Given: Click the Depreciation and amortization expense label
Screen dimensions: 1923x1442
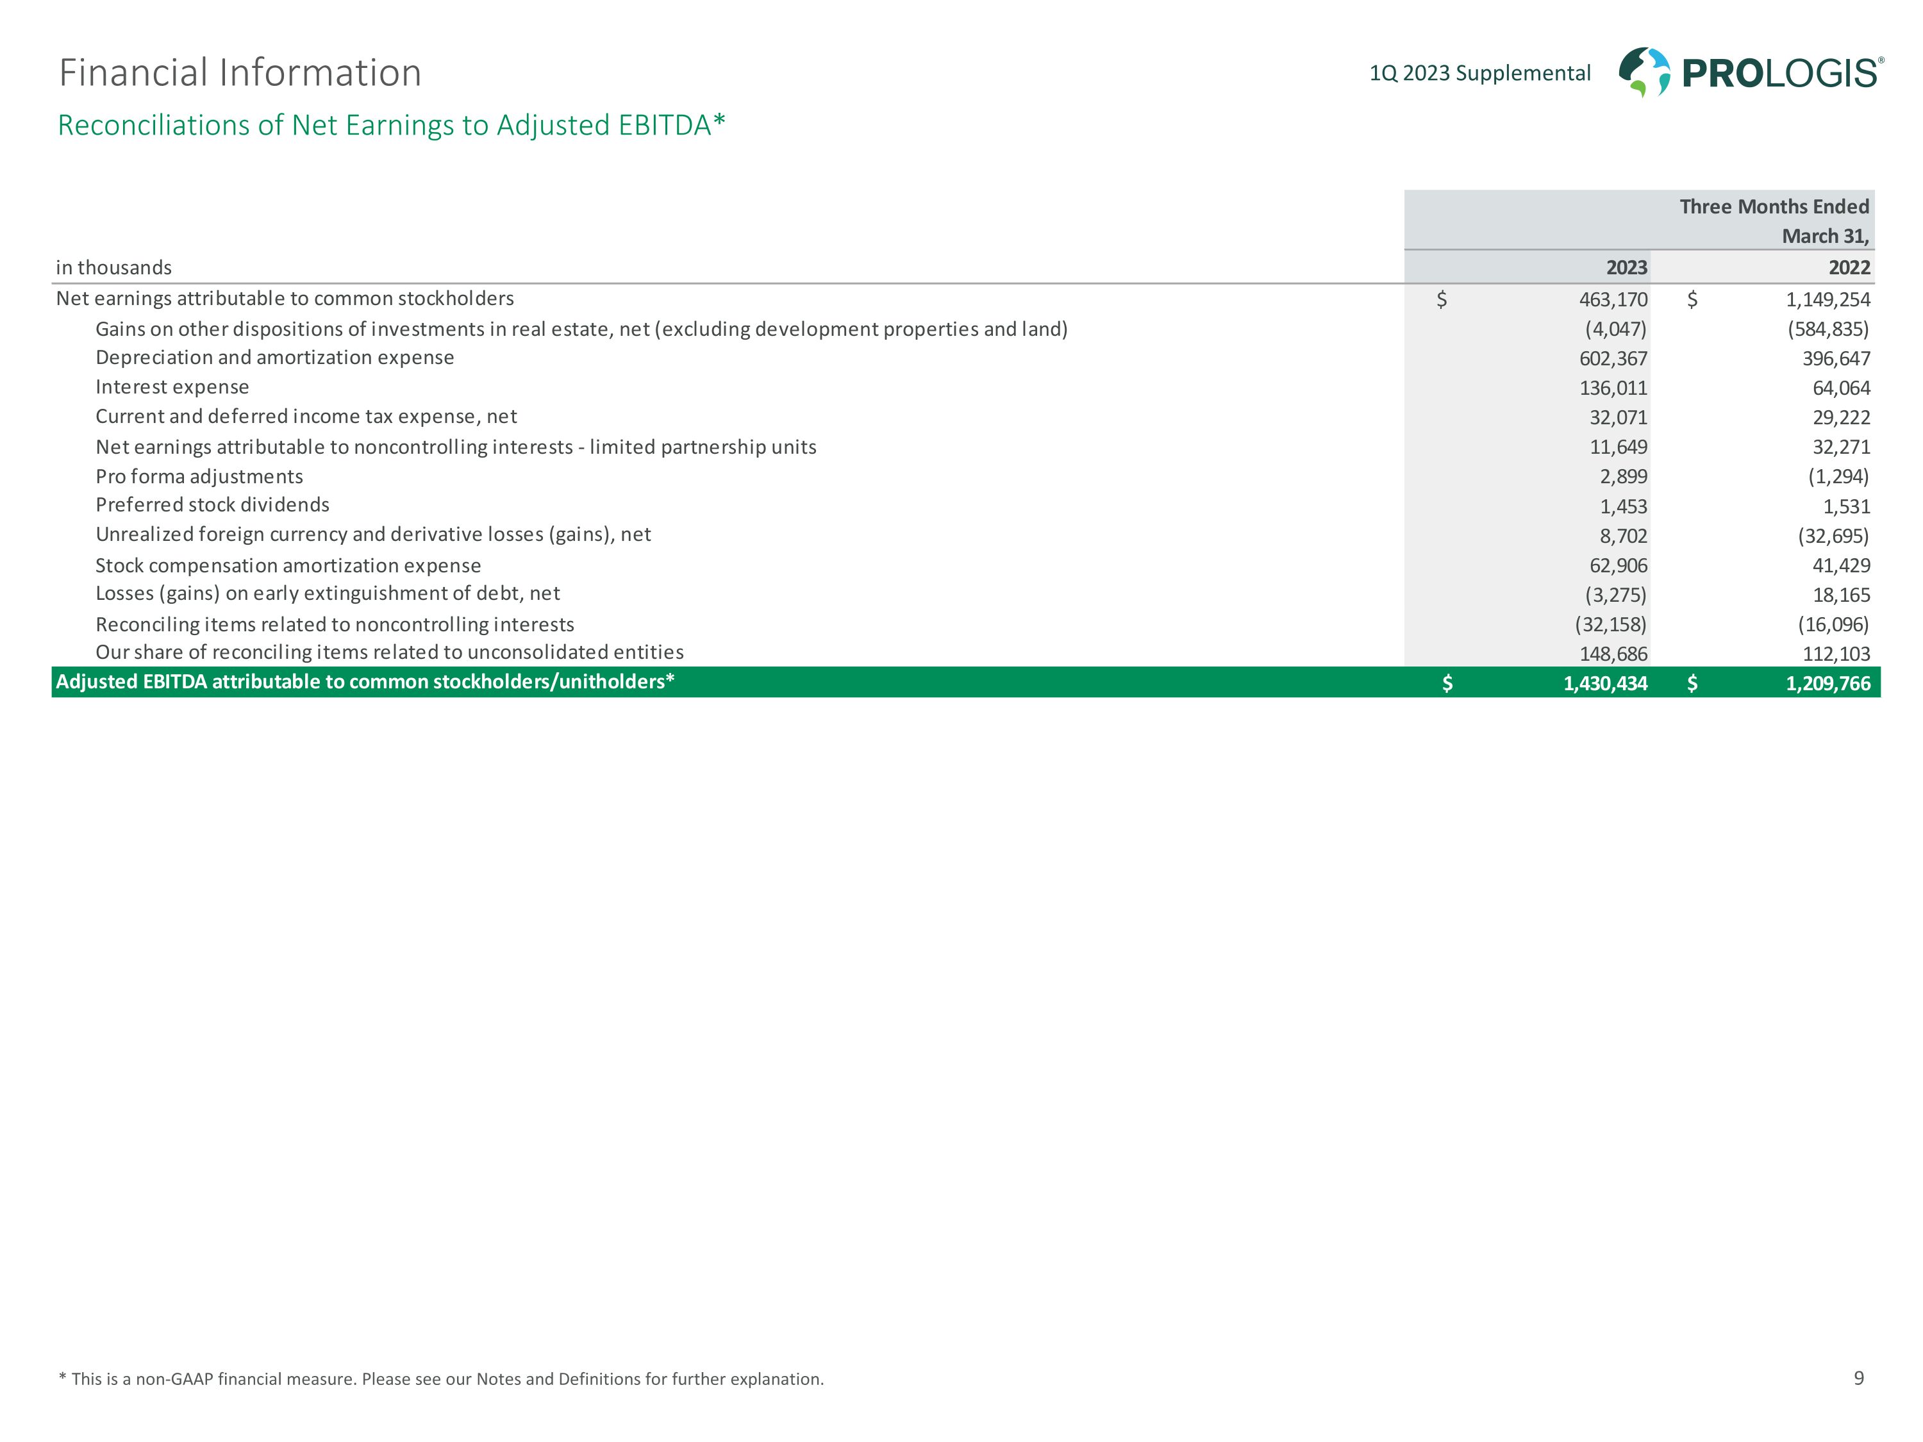Looking at the screenshot, I should point(275,357).
